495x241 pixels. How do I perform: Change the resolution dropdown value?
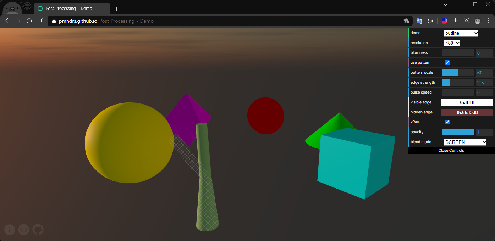click(x=451, y=43)
